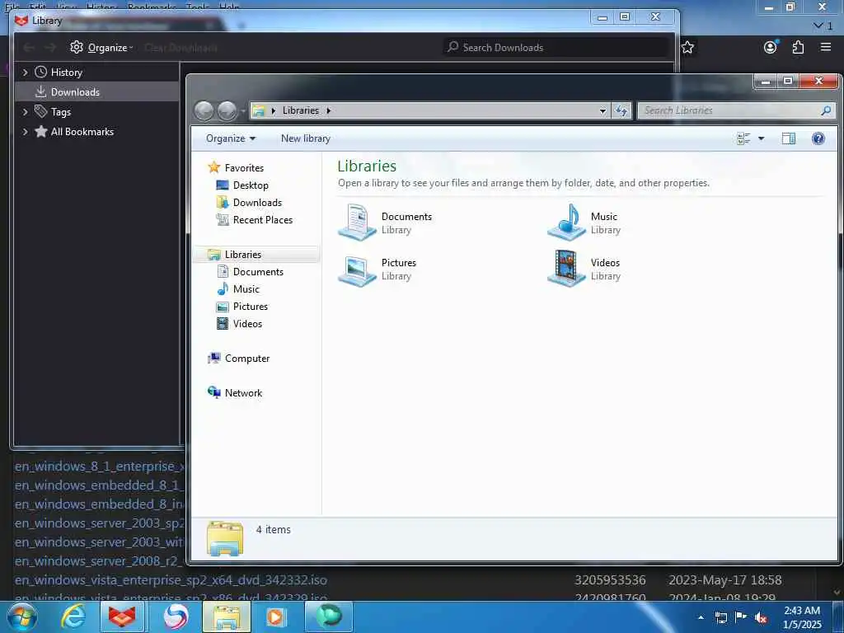Viewport: 844px width, 633px height.
Task: Expand History in Library sidebar
Action: pyautogui.click(x=25, y=73)
